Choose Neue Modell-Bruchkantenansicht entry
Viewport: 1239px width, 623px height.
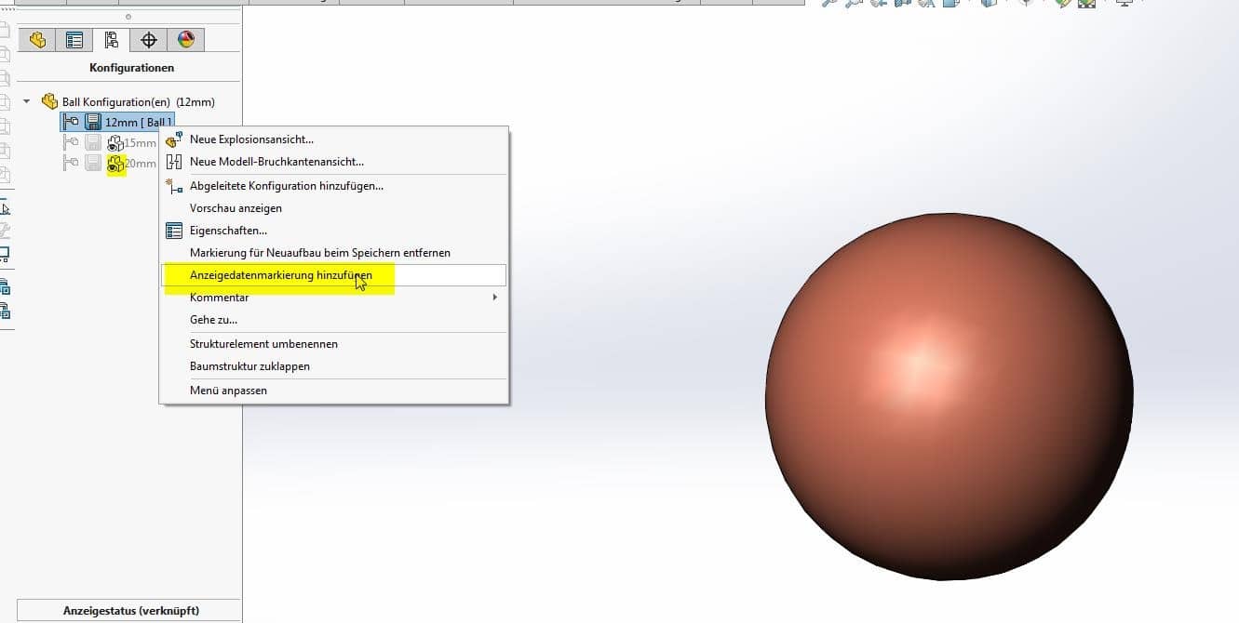click(x=276, y=162)
